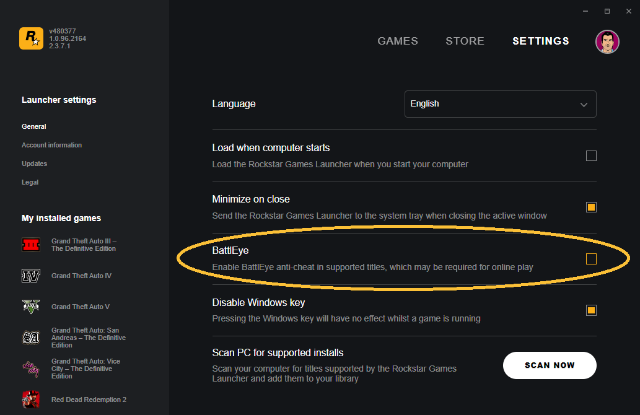
Task: Click the Rockstar Games logo icon
Action: pos(31,38)
